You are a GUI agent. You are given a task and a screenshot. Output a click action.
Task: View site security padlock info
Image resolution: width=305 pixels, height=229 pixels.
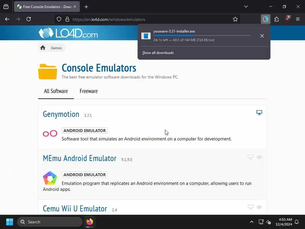pyautogui.click(x=67, y=19)
